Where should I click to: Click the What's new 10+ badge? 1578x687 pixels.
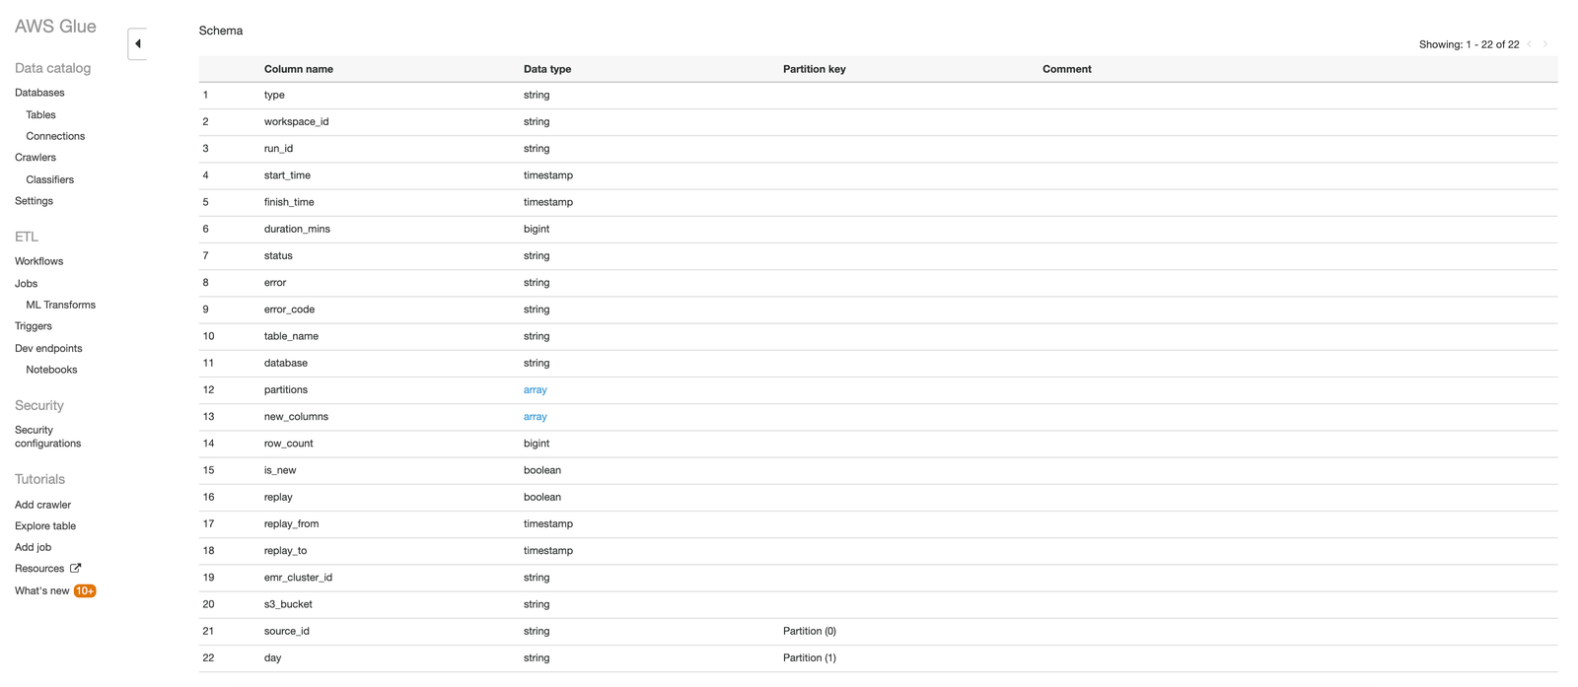[x=85, y=591]
